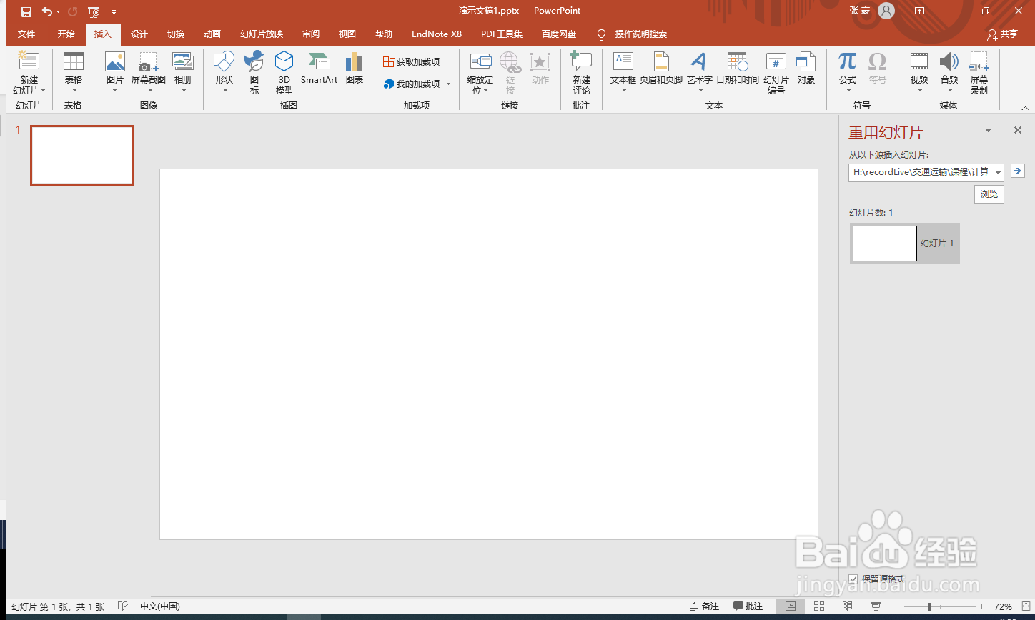The image size is (1035, 620).
Task: Insert WordArt (艺术字)
Action: pyautogui.click(x=699, y=61)
